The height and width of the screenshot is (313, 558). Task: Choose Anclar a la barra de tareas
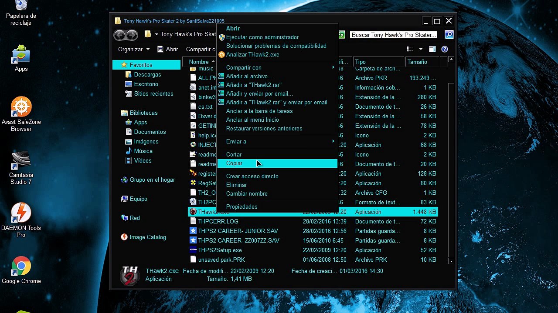click(x=277, y=111)
